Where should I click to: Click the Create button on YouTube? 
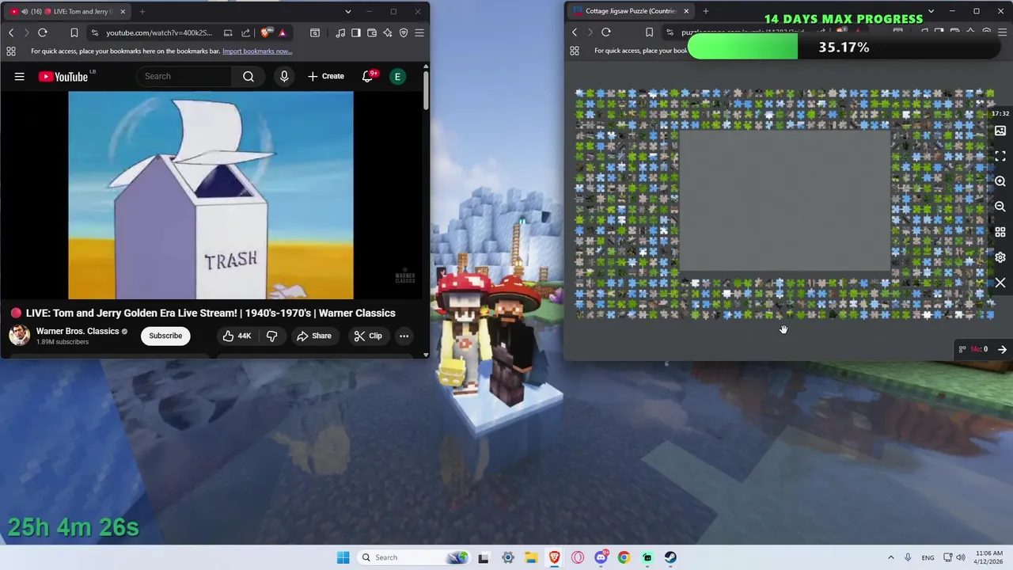pos(326,77)
